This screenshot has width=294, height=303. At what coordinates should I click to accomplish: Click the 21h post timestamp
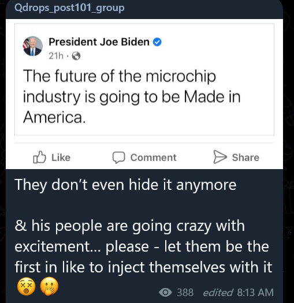click(x=56, y=56)
